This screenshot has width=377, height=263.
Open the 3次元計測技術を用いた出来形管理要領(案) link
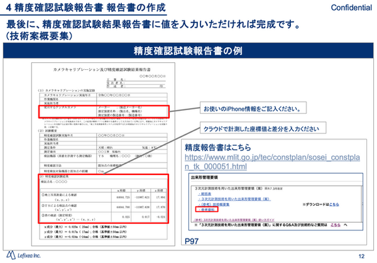[x=234, y=199]
